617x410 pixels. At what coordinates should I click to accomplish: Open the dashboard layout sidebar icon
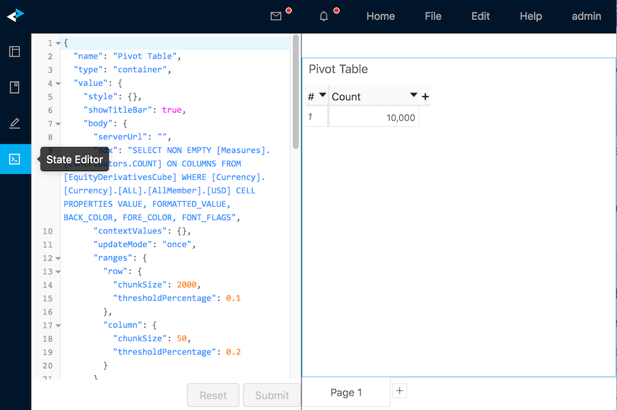click(x=14, y=52)
